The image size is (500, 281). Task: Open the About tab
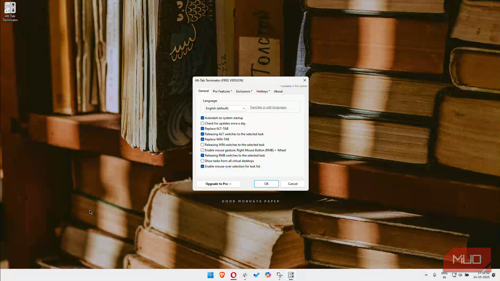278,91
